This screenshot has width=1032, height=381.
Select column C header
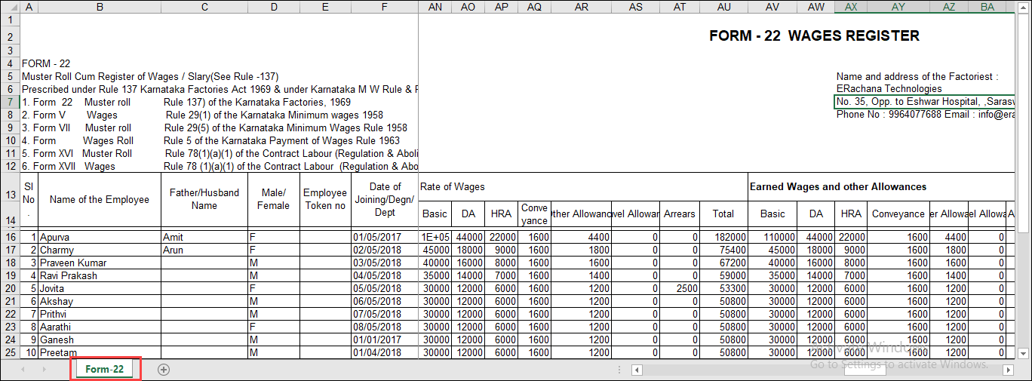pos(204,7)
